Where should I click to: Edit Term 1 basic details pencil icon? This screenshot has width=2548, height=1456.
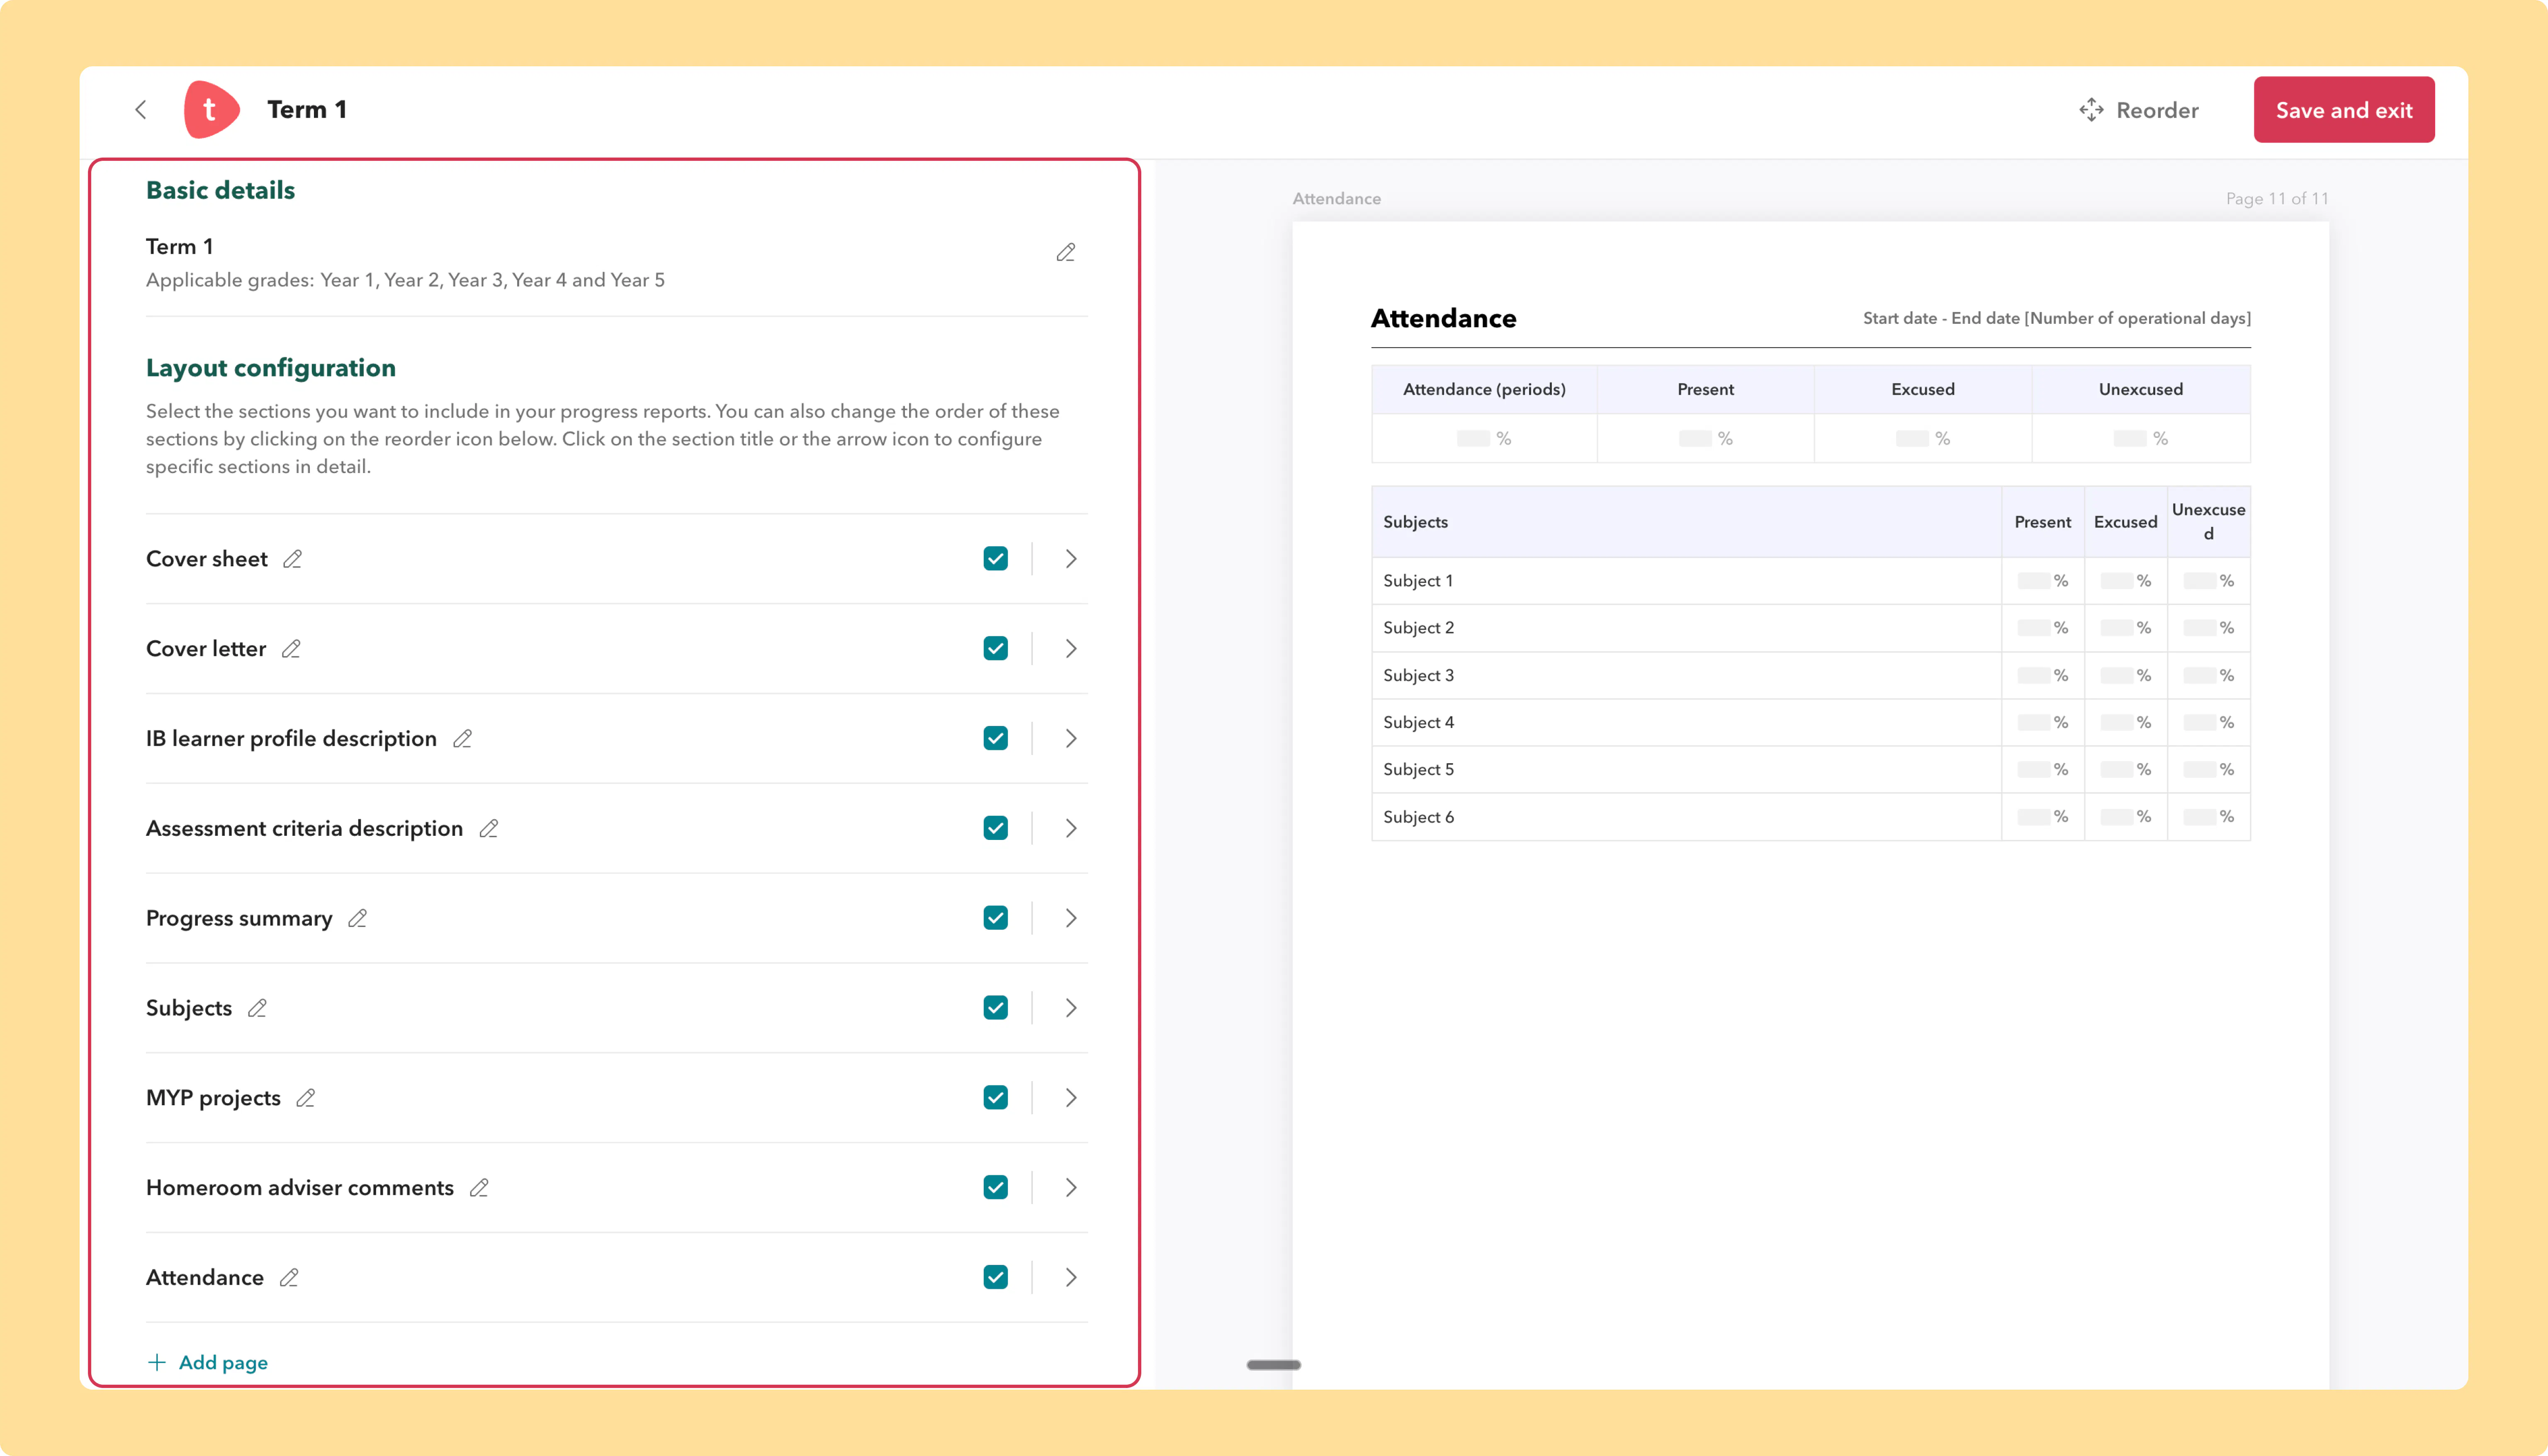click(x=1066, y=252)
